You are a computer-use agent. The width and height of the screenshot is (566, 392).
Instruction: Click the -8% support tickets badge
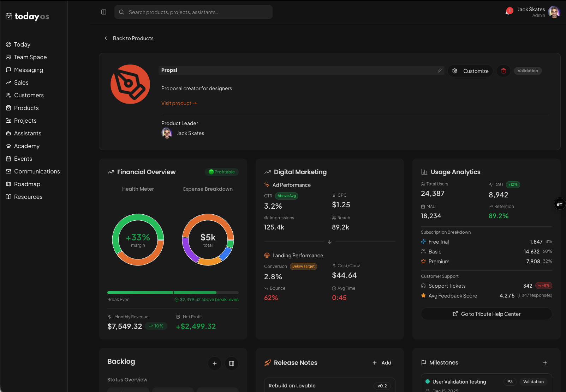click(x=544, y=286)
